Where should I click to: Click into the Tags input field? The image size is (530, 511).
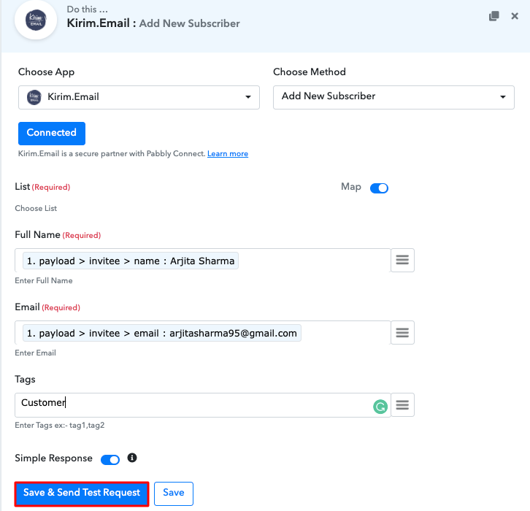(x=203, y=405)
